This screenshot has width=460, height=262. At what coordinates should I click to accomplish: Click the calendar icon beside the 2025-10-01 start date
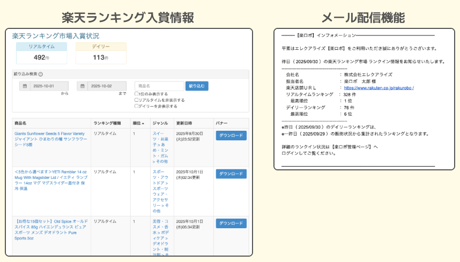pyautogui.click(x=25, y=86)
